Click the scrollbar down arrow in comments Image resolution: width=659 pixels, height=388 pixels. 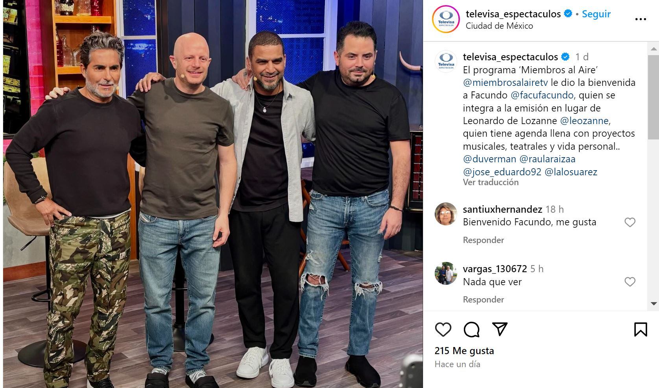(x=654, y=303)
